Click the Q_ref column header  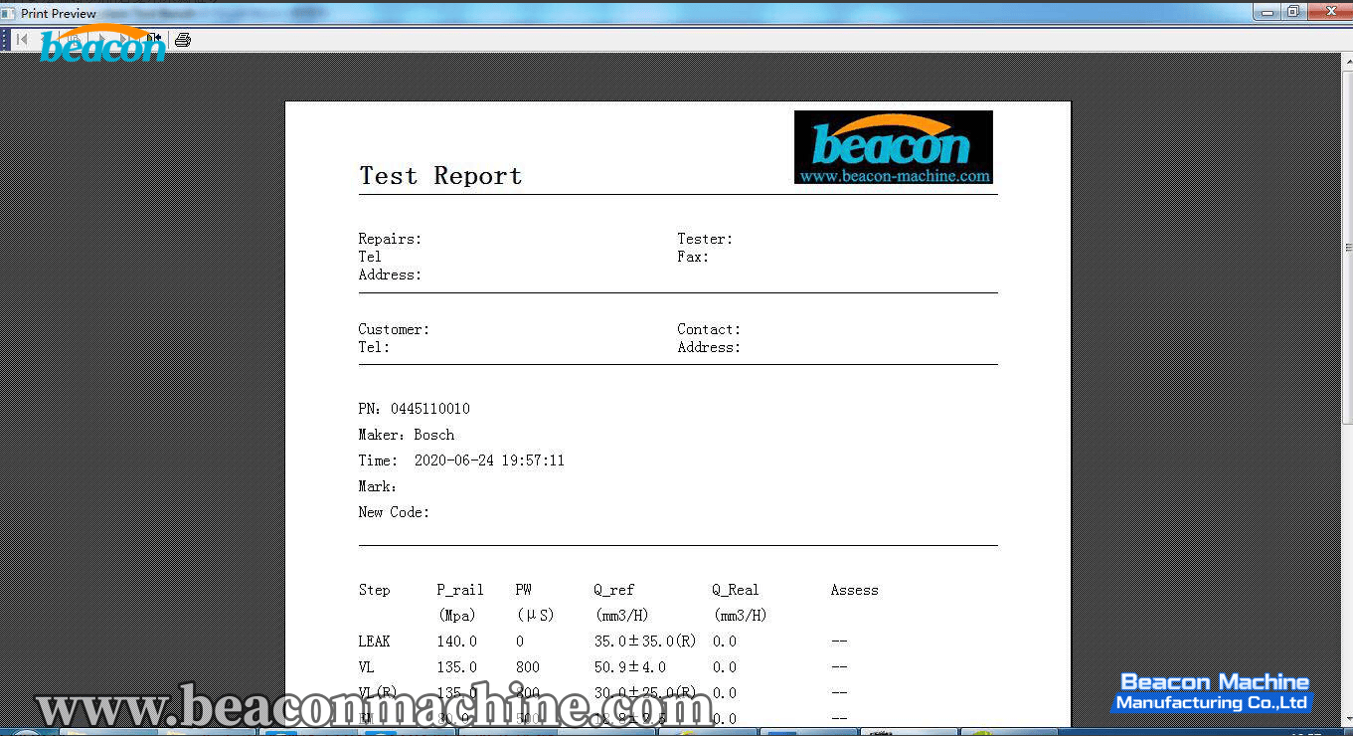click(613, 590)
